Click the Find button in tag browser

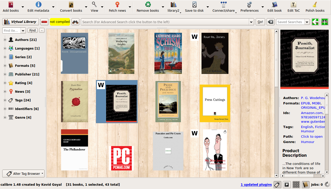tap(33, 30)
